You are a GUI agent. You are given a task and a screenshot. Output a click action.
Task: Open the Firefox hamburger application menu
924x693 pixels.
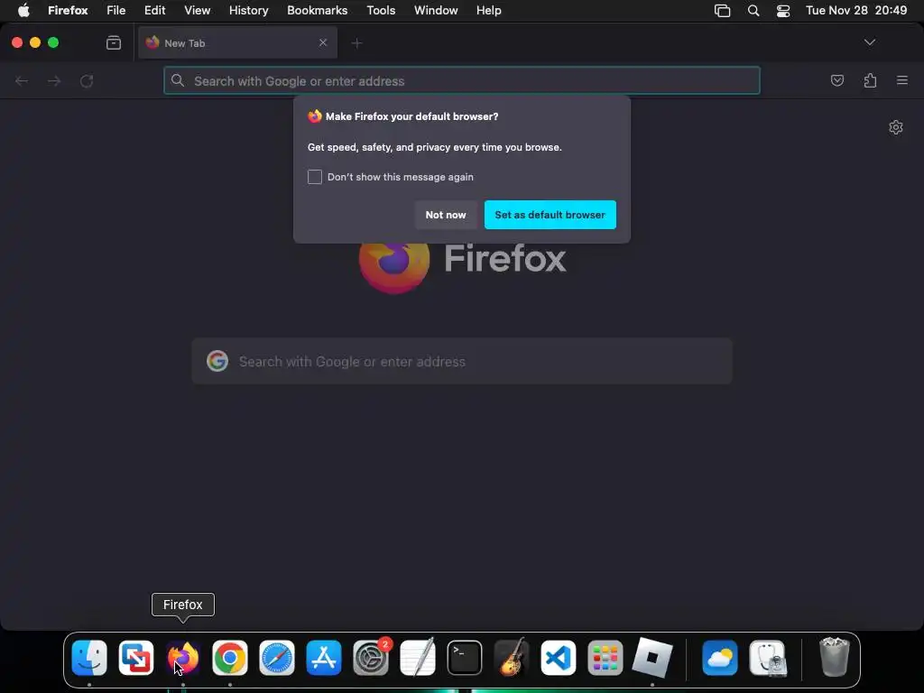902,80
